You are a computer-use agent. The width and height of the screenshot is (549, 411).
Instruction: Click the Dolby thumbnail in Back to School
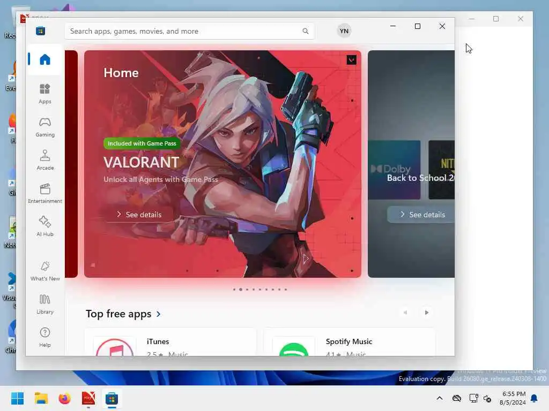[394, 170]
